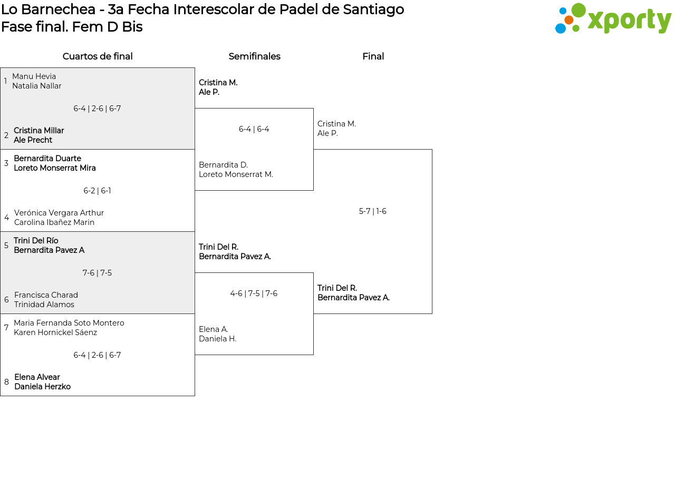
Task: Click Bernardita D. / Loreto Monserrat M. semifinal entry
Action: pos(236,170)
